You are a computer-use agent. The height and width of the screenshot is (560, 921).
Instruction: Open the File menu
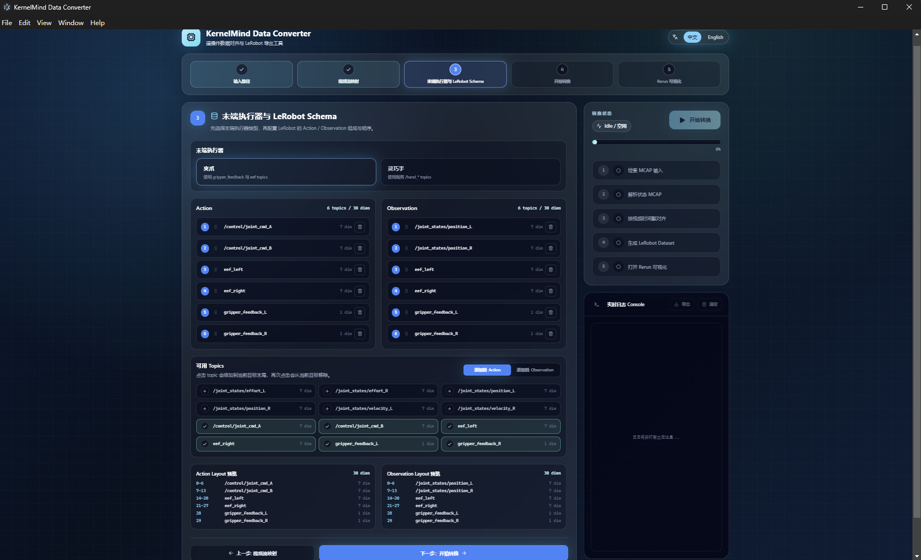pyautogui.click(x=7, y=22)
